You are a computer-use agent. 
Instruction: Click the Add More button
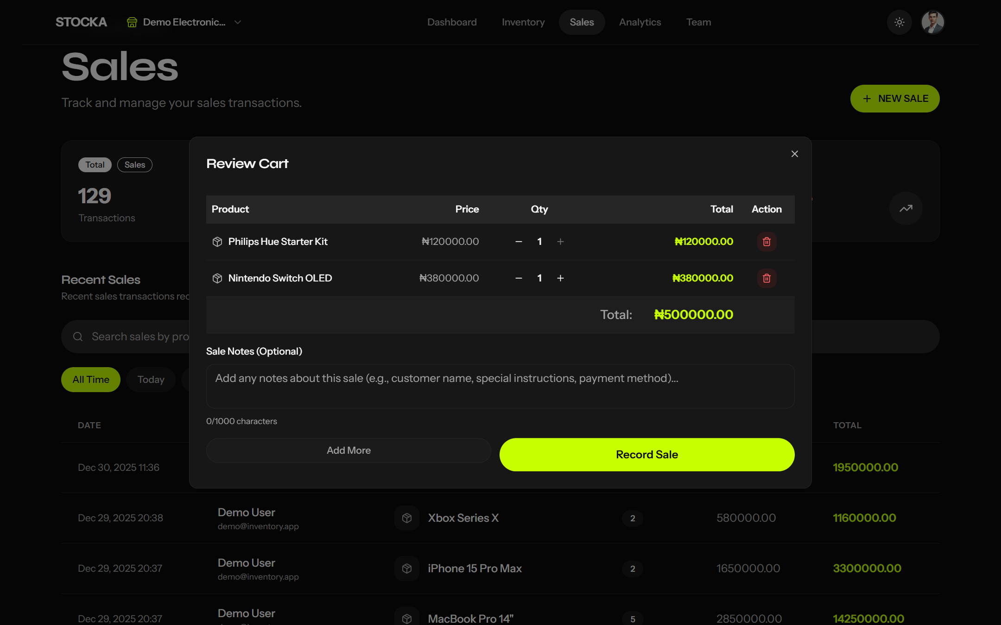pos(348,450)
